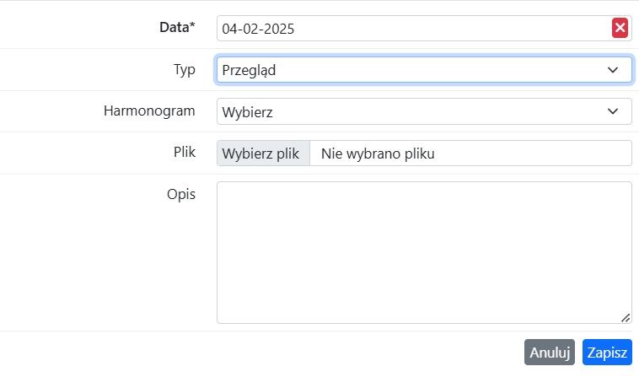The width and height of the screenshot is (639, 377).
Task: Click the chevron arrow in the Harmonogram field
Action: (x=613, y=111)
